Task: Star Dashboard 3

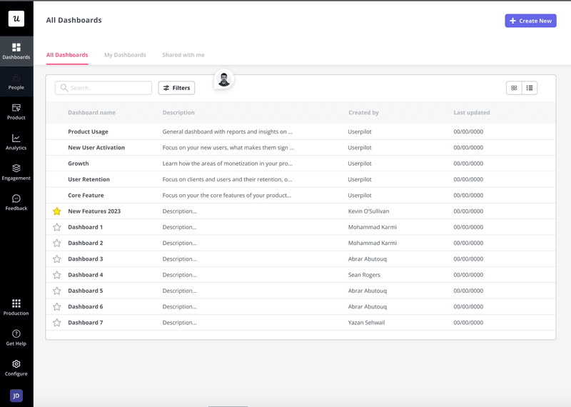Action: click(x=57, y=259)
